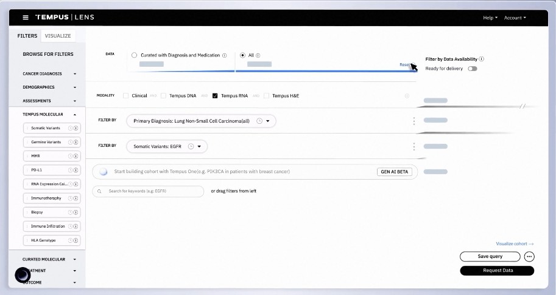Click the Request Data button
The width and height of the screenshot is (556, 295).
click(x=497, y=270)
